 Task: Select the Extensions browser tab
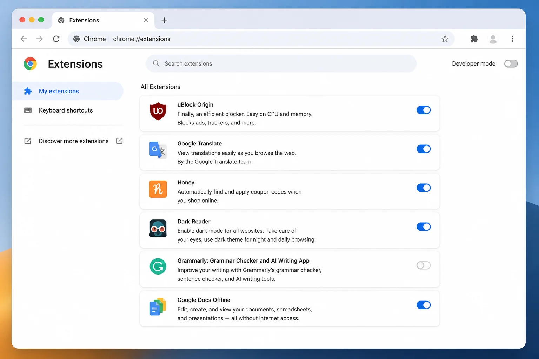click(x=104, y=20)
